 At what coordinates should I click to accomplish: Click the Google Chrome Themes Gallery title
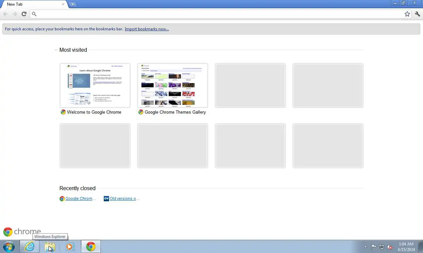pos(175,112)
